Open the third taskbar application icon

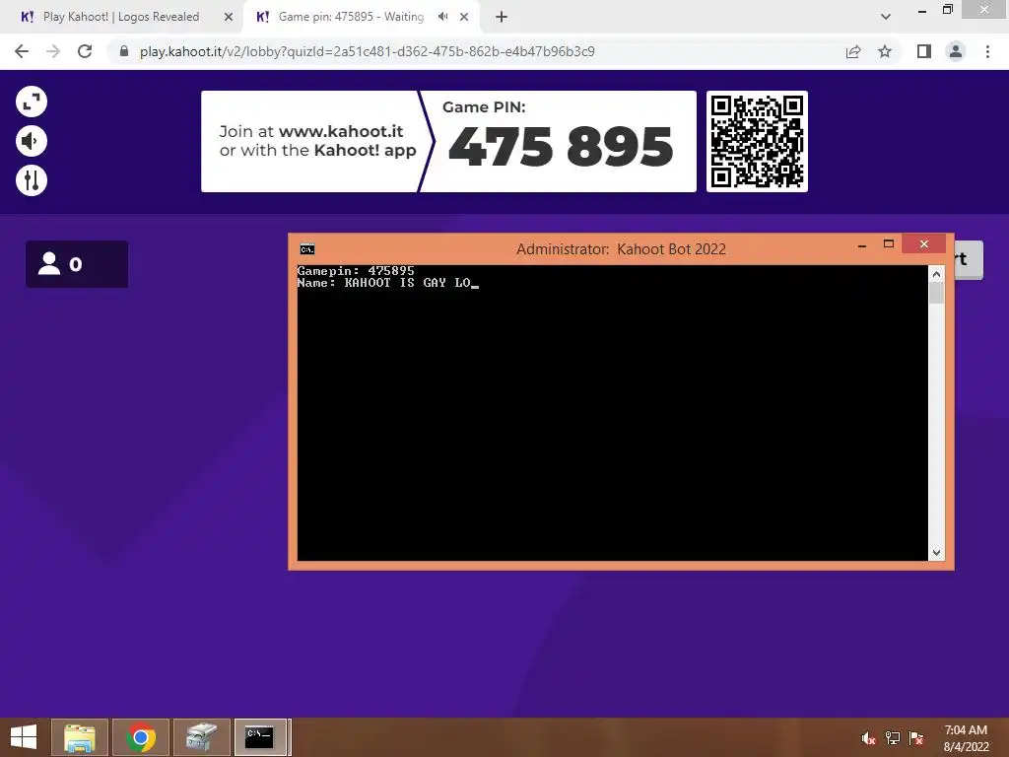tap(202, 737)
